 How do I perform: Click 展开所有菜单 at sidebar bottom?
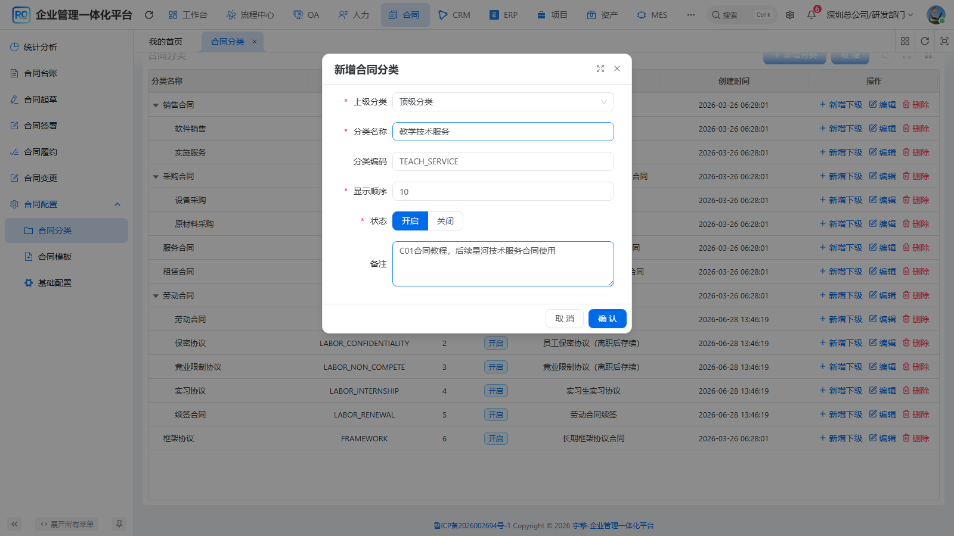tap(67, 524)
